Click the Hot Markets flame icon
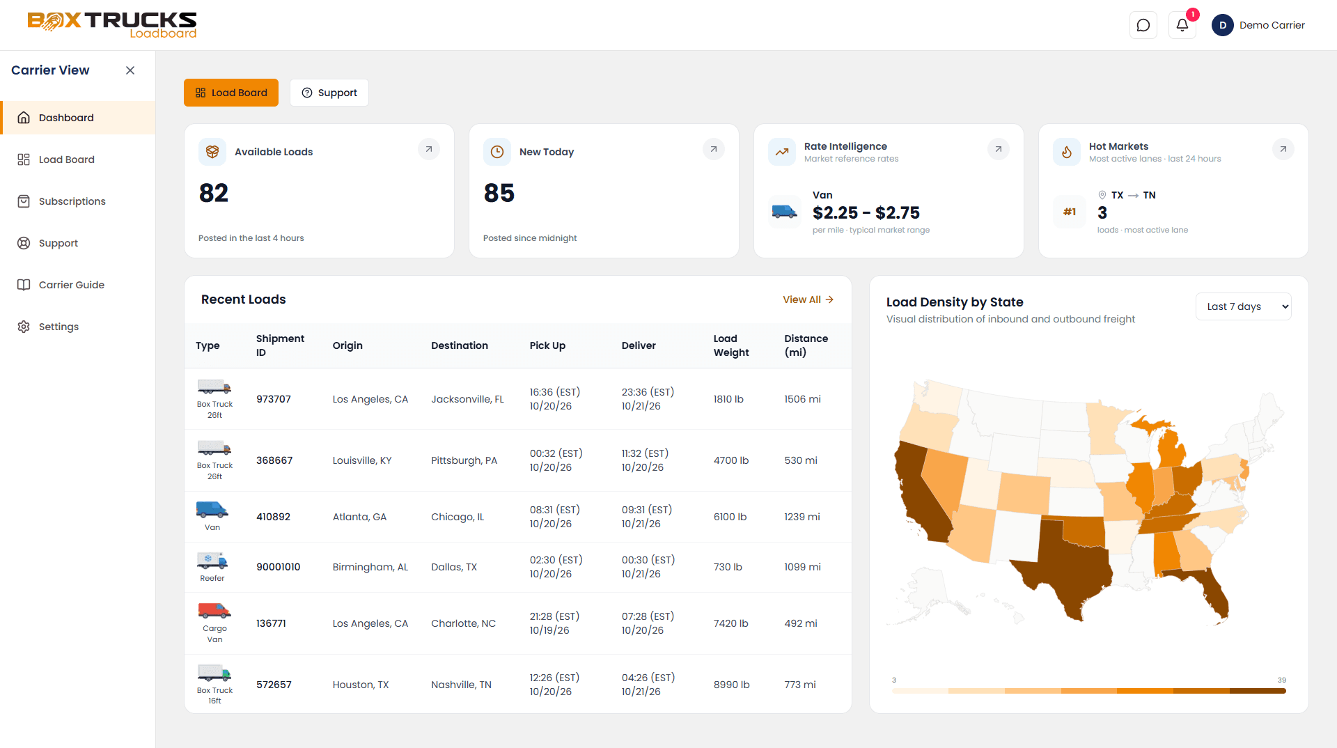Image resolution: width=1337 pixels, height=748 pixels. click(x=1067, y=152)
